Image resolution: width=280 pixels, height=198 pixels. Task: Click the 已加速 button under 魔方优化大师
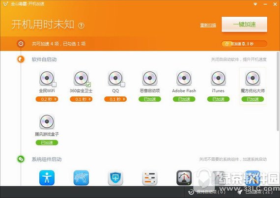tap(252, 99)
